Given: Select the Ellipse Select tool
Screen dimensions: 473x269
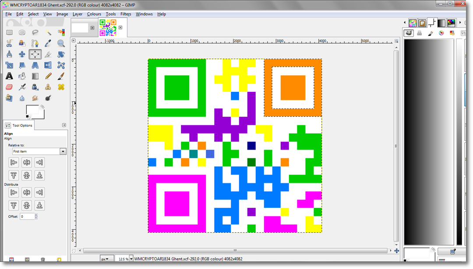Looking at the screenshot, I should (22, 32).
